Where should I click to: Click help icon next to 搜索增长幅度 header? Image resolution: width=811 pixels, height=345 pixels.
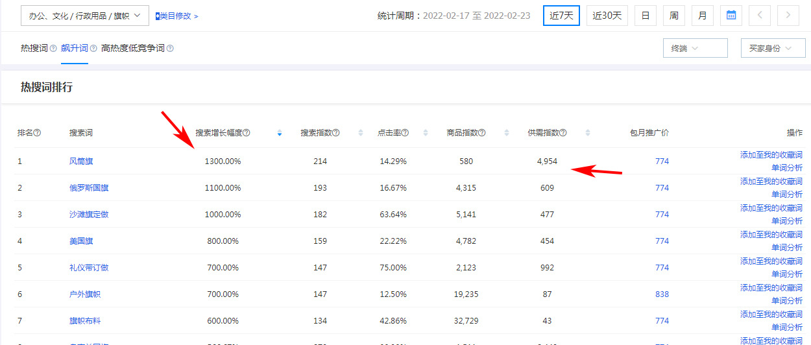[x=247, y=133]
